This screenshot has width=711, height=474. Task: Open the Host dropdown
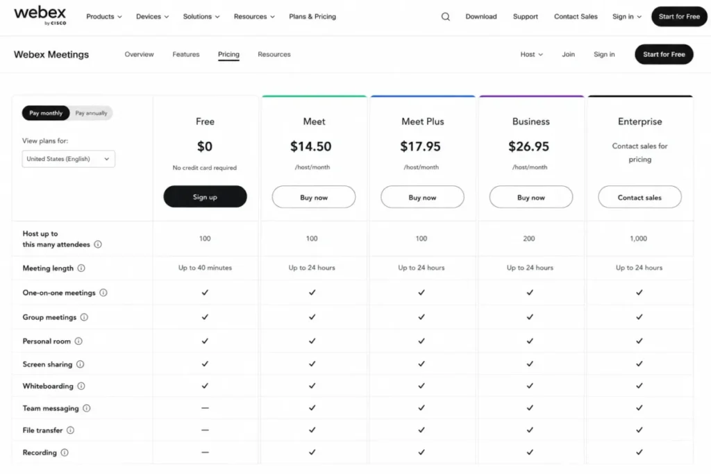(531, 54)
